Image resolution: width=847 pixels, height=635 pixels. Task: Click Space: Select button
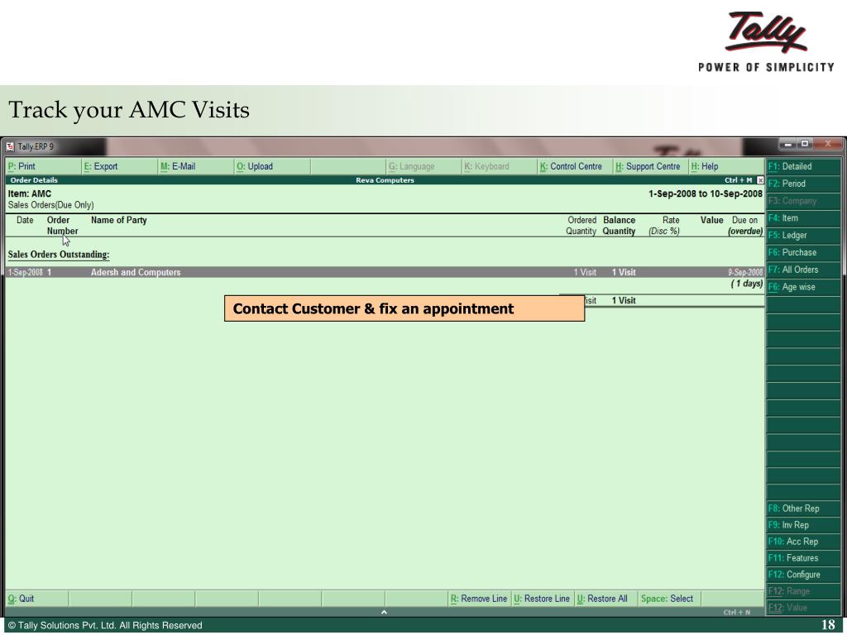(x=668, y=599)
